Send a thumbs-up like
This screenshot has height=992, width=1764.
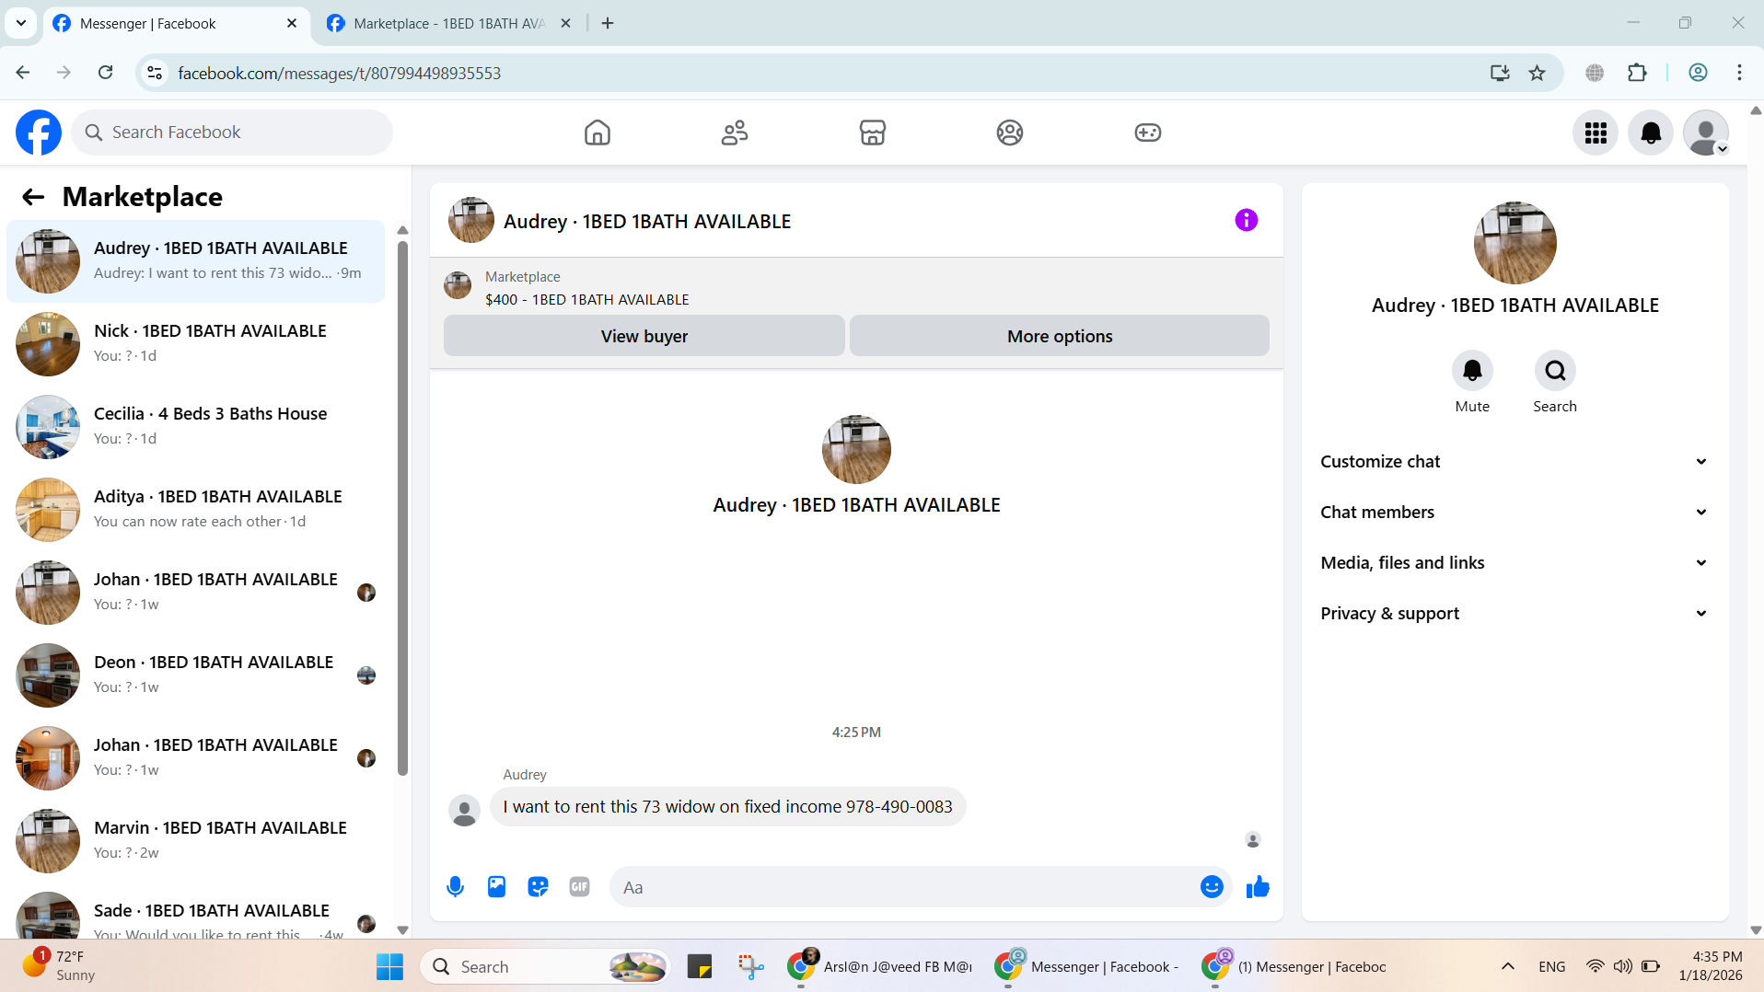(1258, 887)
